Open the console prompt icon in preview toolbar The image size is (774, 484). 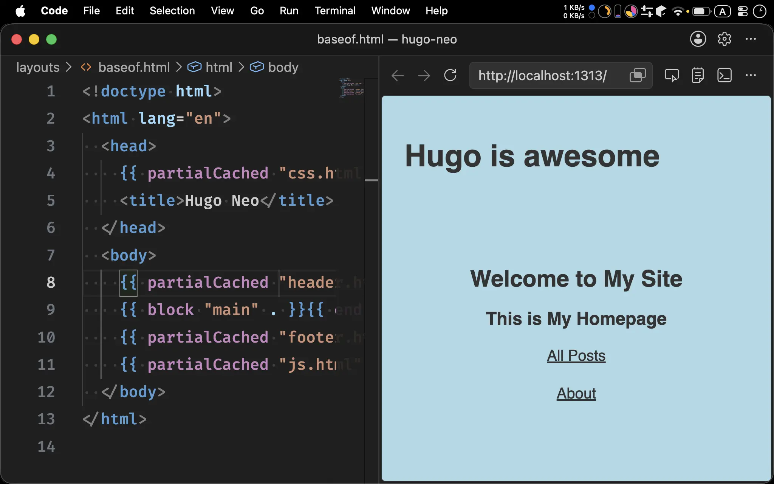(724, 75)
